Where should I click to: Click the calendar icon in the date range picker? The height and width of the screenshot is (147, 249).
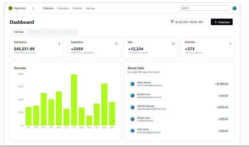pyautogui.click(x=172, y=22)
